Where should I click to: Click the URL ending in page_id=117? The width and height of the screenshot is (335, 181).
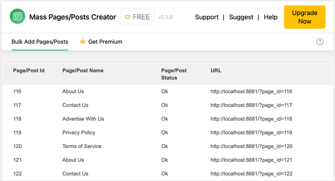251,105
